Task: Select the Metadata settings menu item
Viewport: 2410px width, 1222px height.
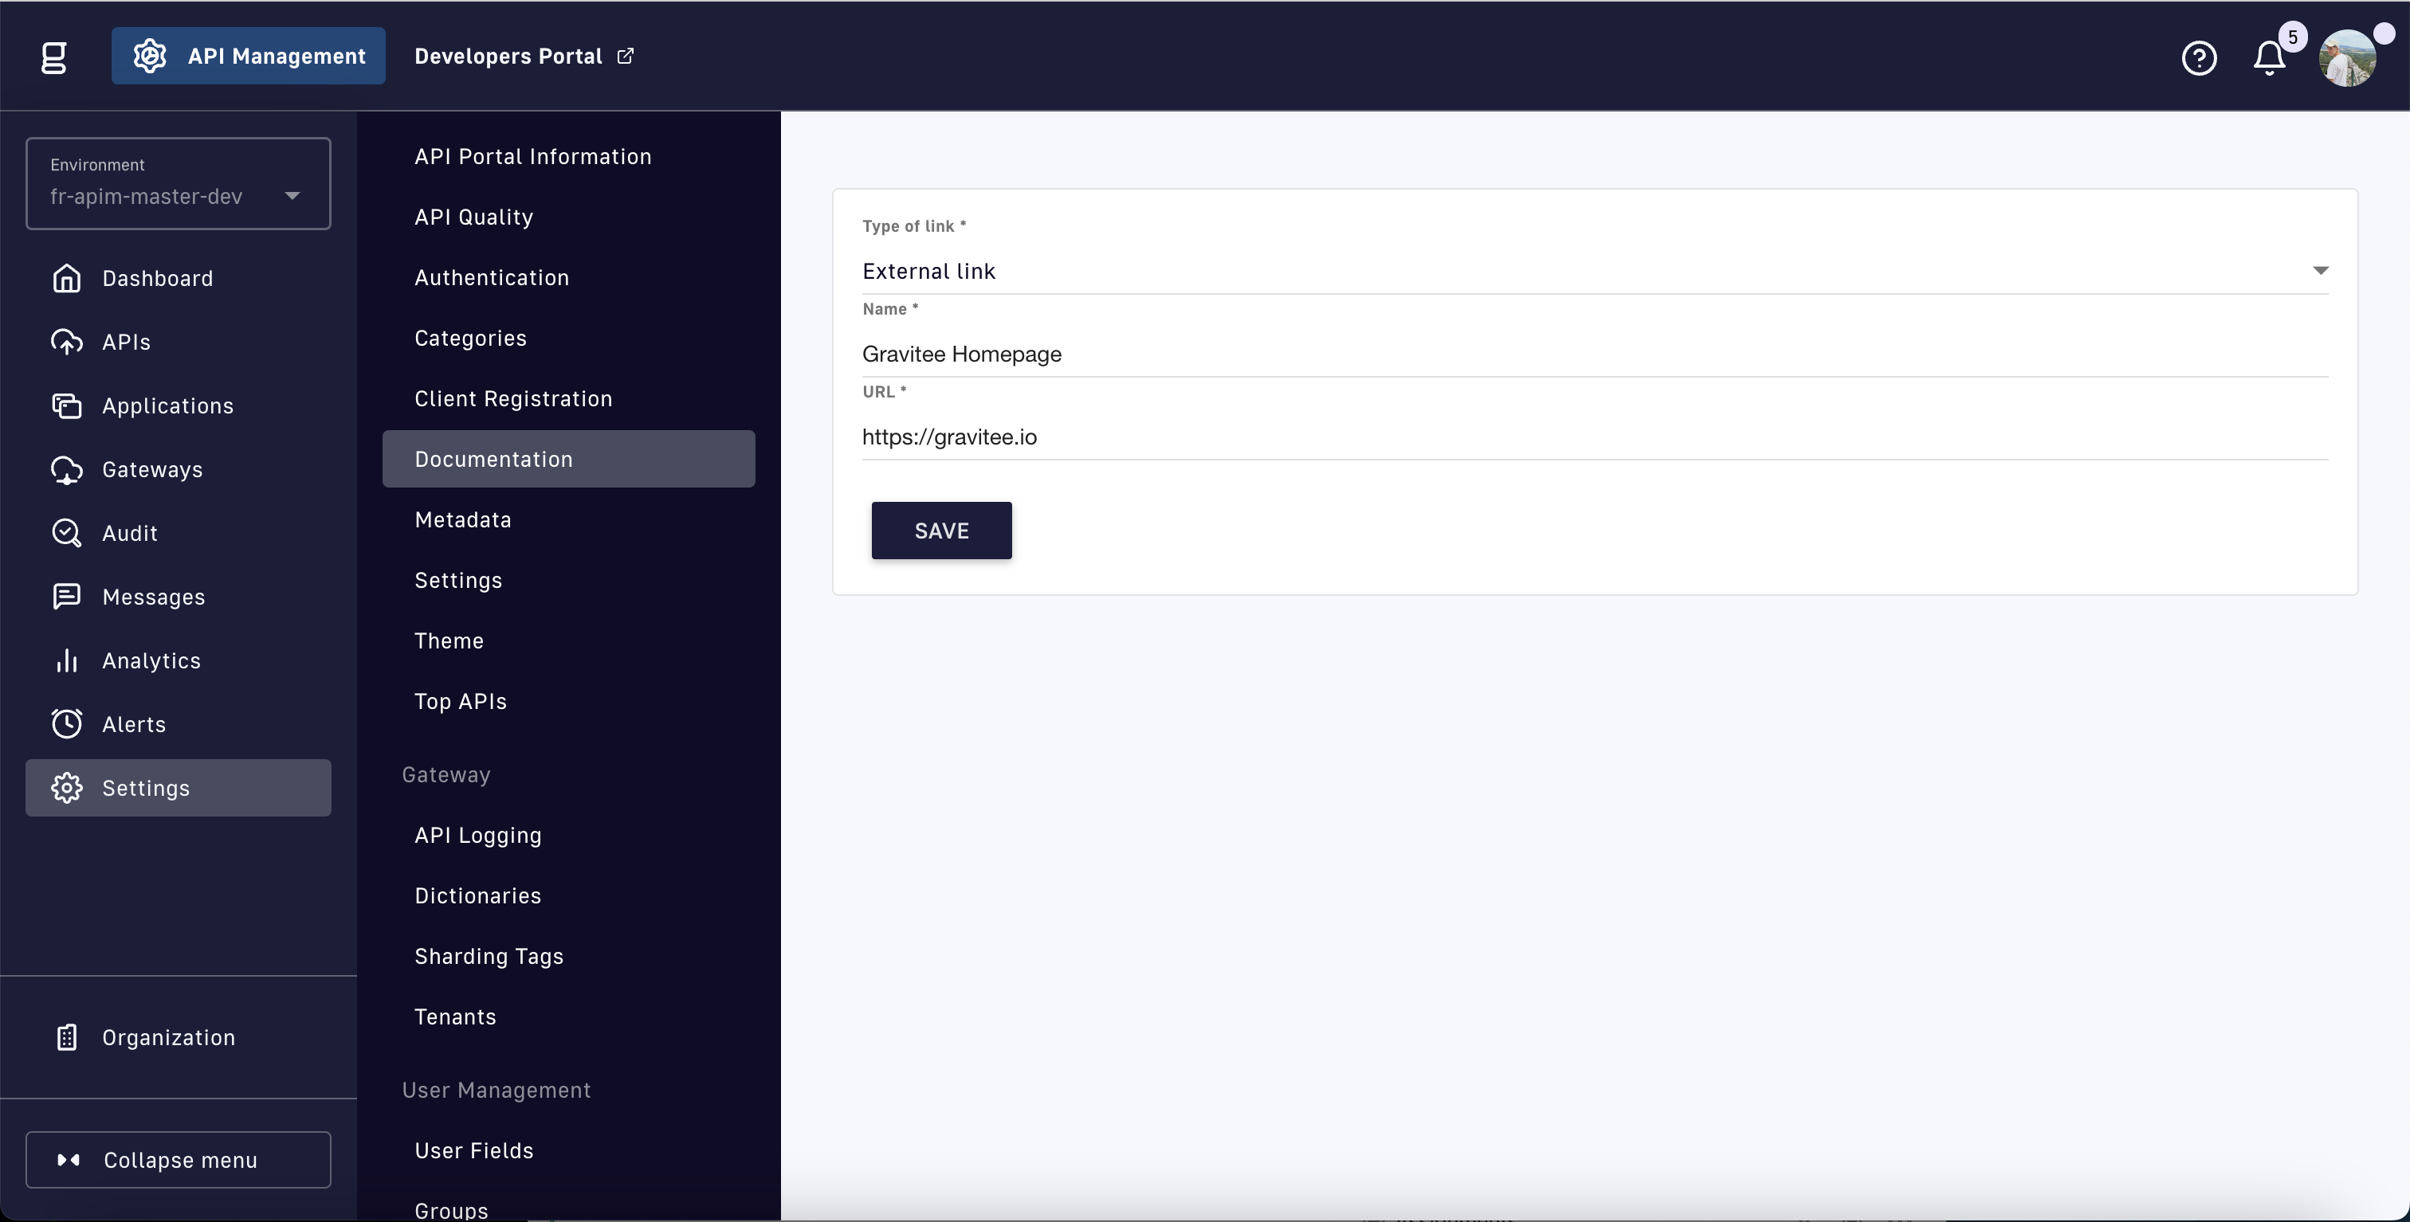Action: pyautogui.click(x=463, y=520)
